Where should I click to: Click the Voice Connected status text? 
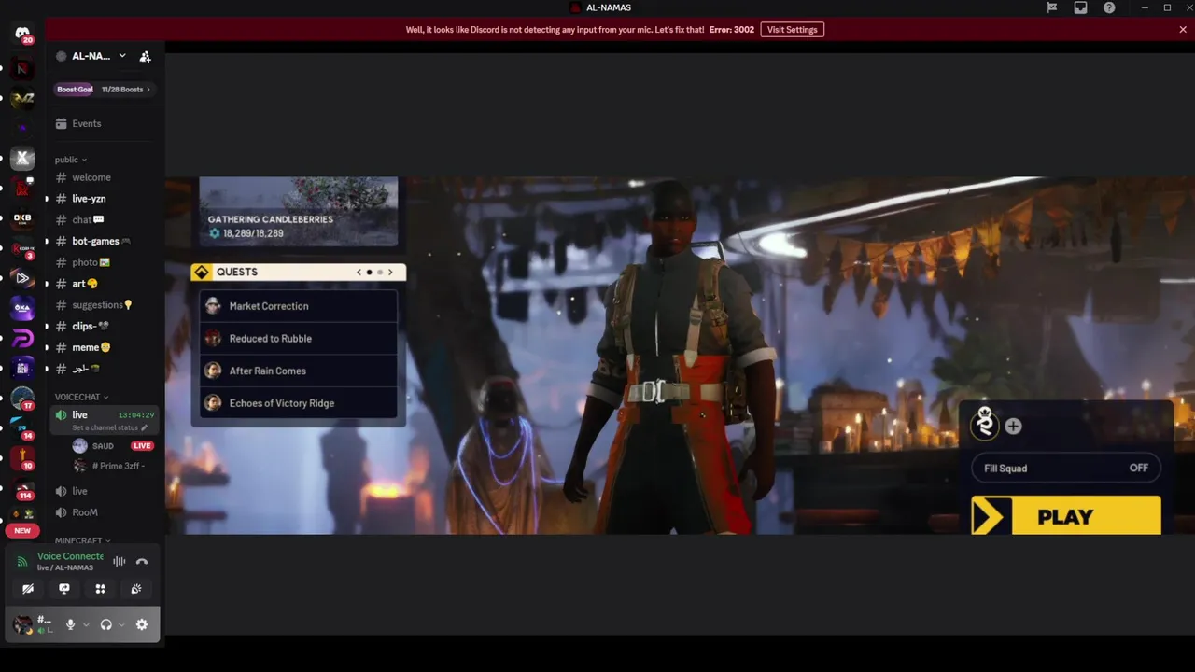click(70, 556)
